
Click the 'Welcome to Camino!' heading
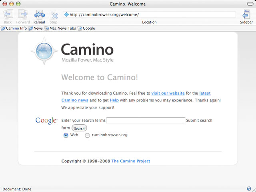tap(100, 77)
